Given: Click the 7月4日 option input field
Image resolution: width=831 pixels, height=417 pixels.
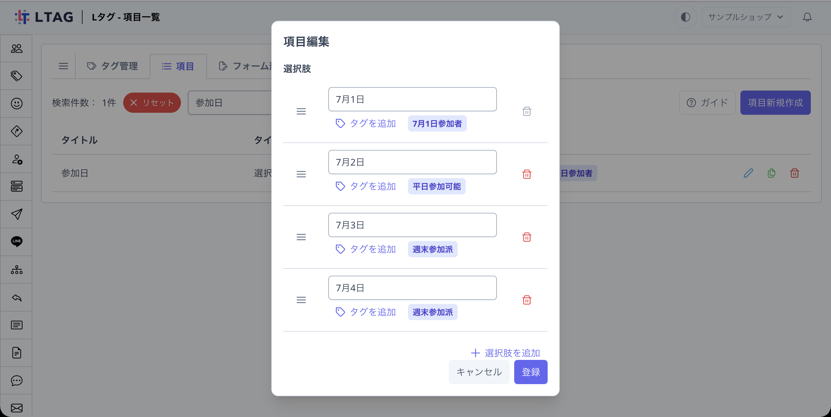Looking at the screenshot, I should pos(412,288).
